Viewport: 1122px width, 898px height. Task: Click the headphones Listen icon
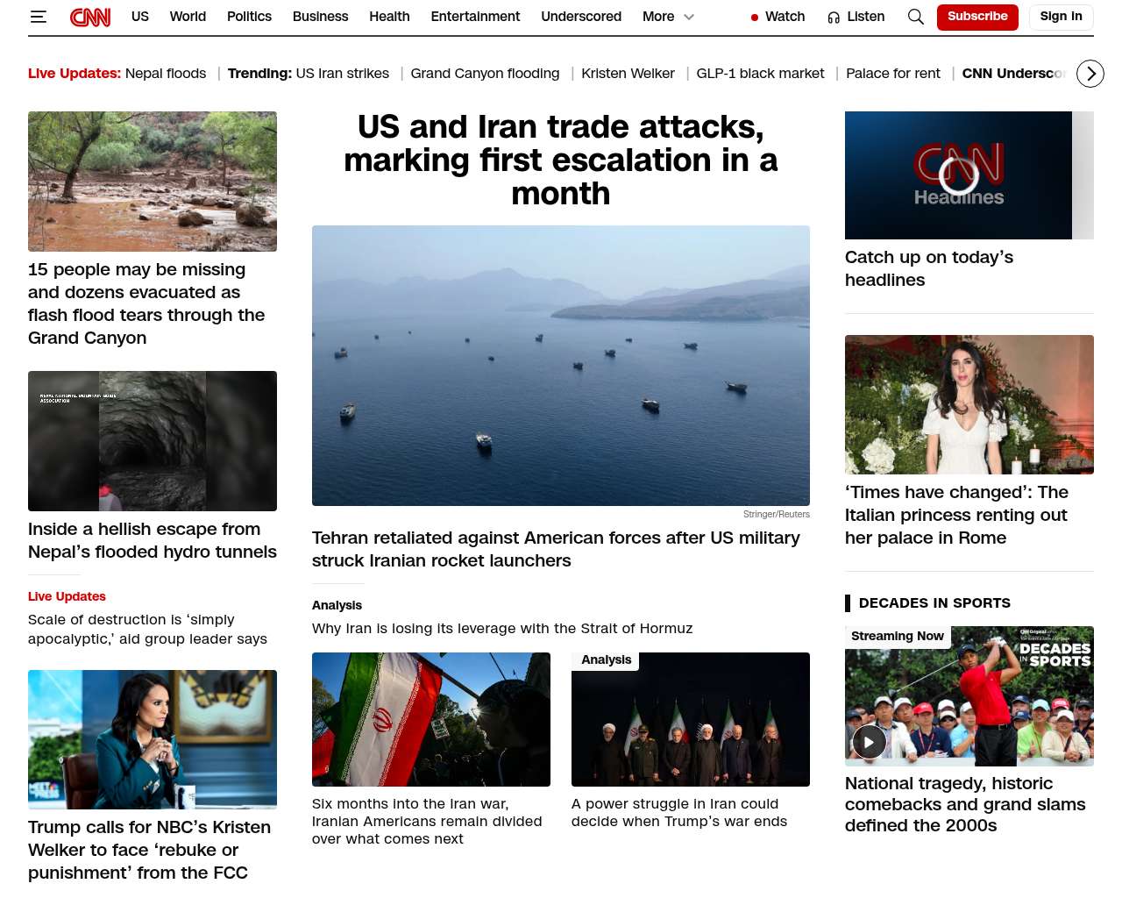coord(834,17)
